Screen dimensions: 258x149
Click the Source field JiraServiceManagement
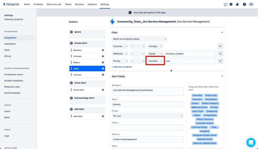(x=147, y=139)
